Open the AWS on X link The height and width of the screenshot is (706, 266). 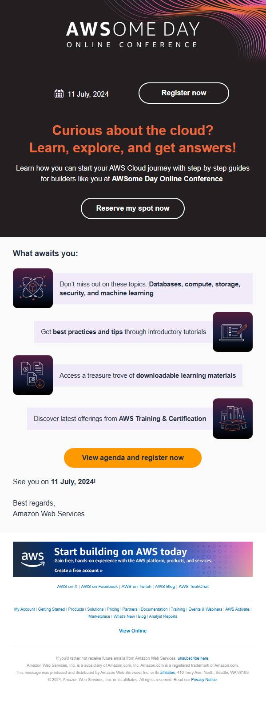pyautogui.click(x=67, y=587)
